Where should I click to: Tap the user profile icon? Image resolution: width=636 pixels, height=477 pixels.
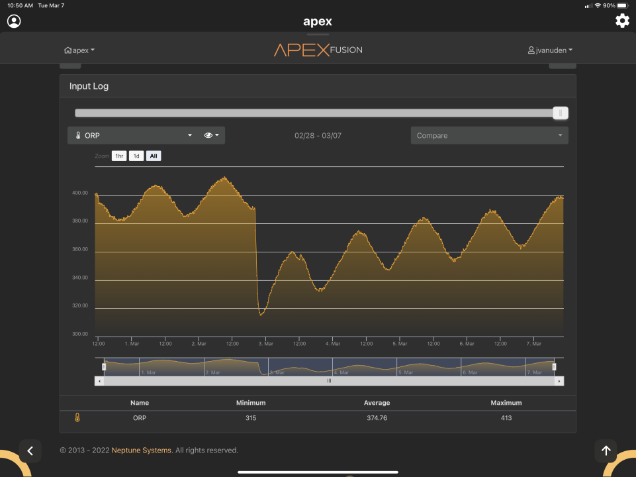click(x=14, y=21)
